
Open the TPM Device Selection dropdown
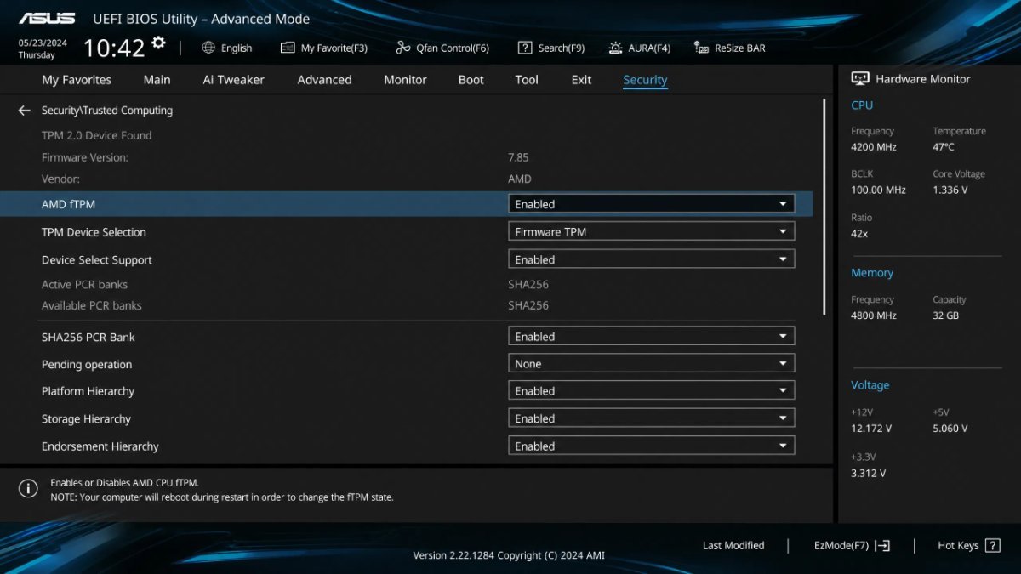pos(651,231)
